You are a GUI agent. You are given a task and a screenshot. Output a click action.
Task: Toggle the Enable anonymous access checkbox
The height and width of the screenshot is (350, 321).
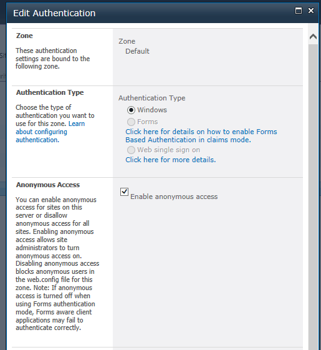(x=124, y=192)
